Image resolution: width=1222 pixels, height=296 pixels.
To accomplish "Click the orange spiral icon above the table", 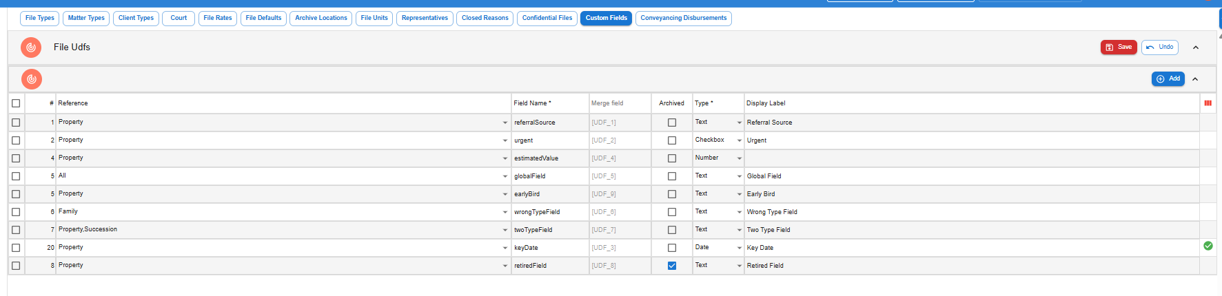I will [32, 79].
